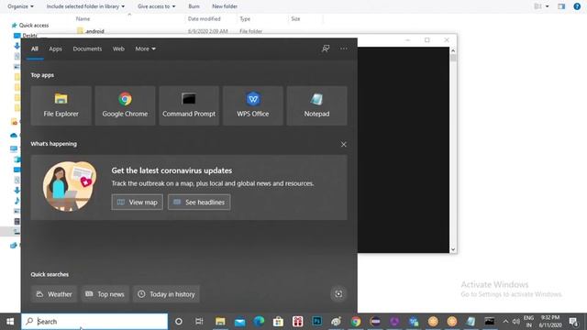Open Task View on taskbar
Viewport: 587px width, 330px height.
199,322
